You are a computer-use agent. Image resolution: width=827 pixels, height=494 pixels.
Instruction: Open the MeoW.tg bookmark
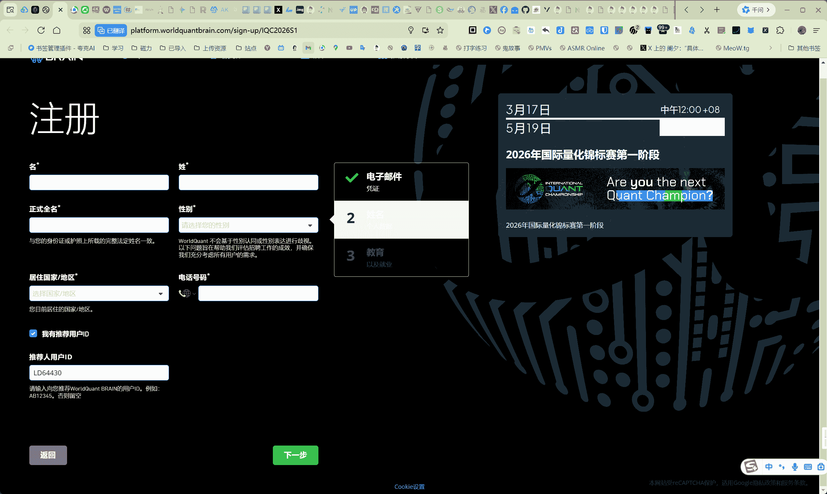pos(733,48)
